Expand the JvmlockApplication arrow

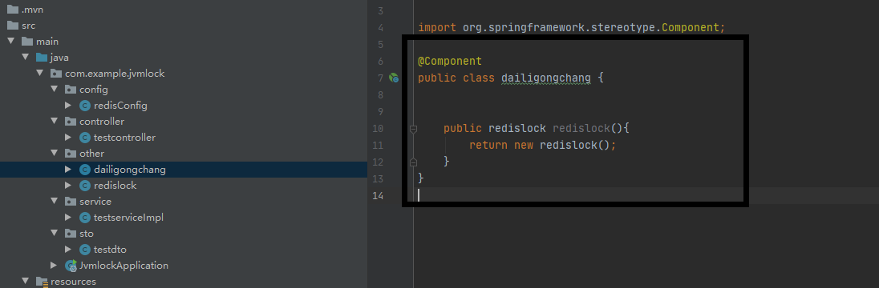(54, 265)
